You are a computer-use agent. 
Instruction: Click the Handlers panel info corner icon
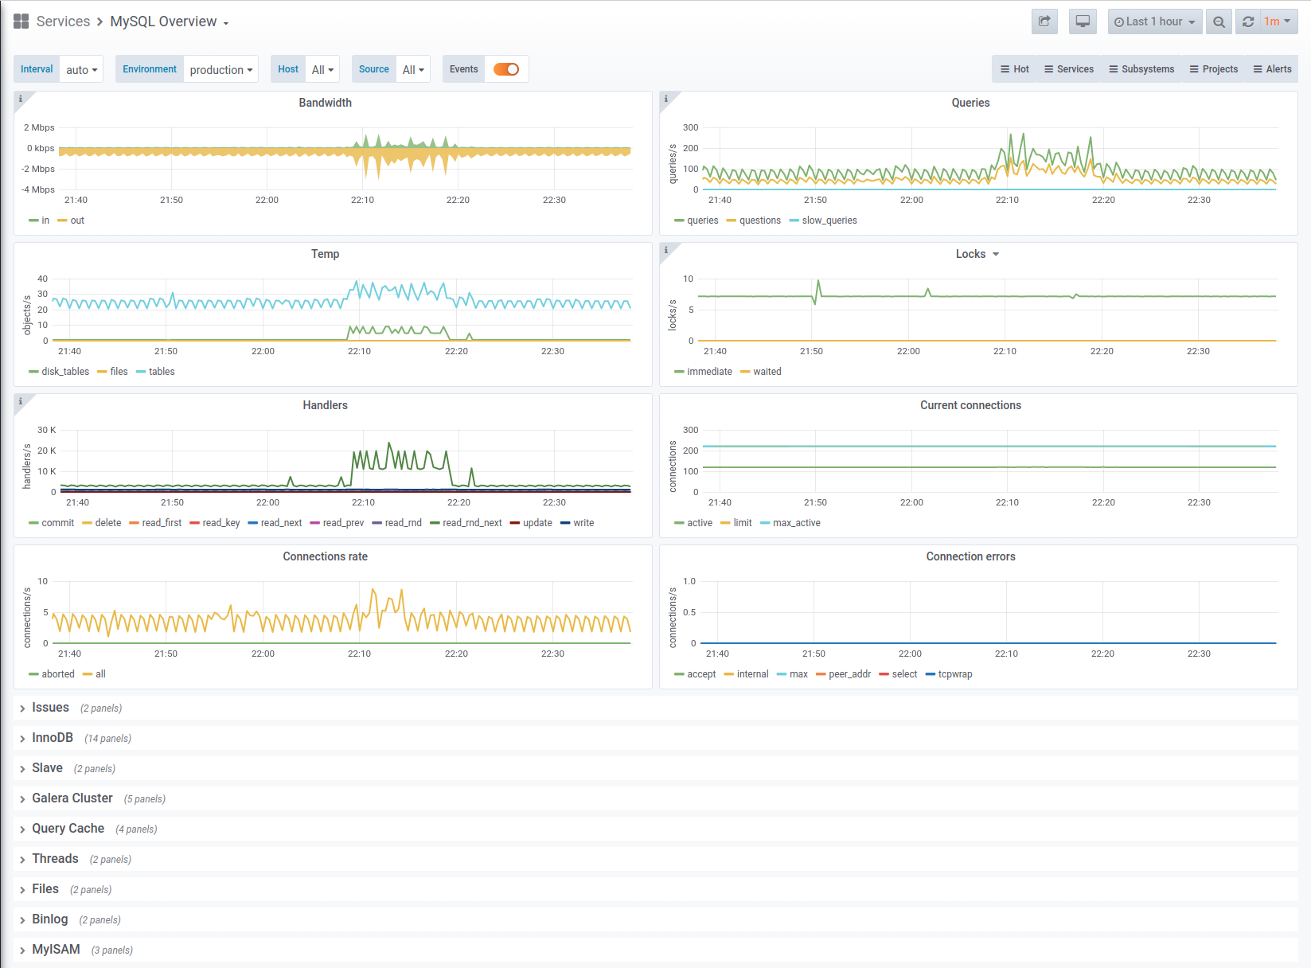21,401
